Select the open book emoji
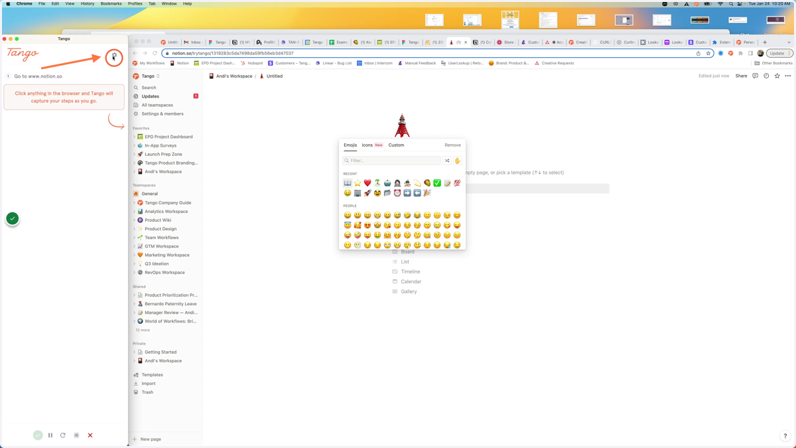The width and height of the screenshot is (796, 448). 348,183
